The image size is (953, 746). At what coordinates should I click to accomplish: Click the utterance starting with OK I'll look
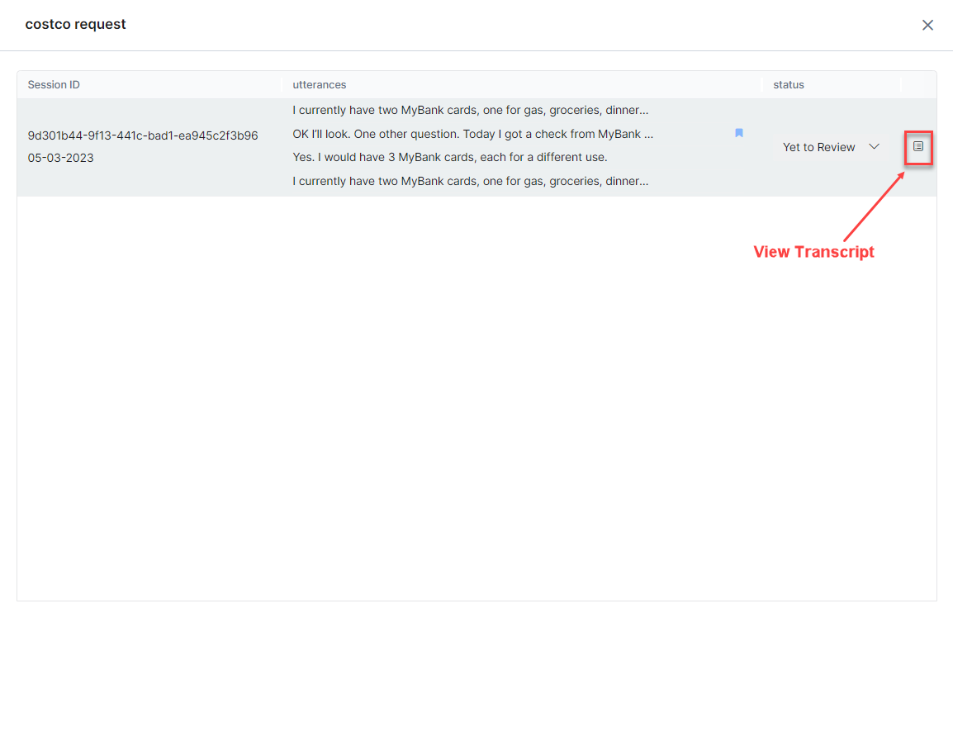click(x=472, y=134)
